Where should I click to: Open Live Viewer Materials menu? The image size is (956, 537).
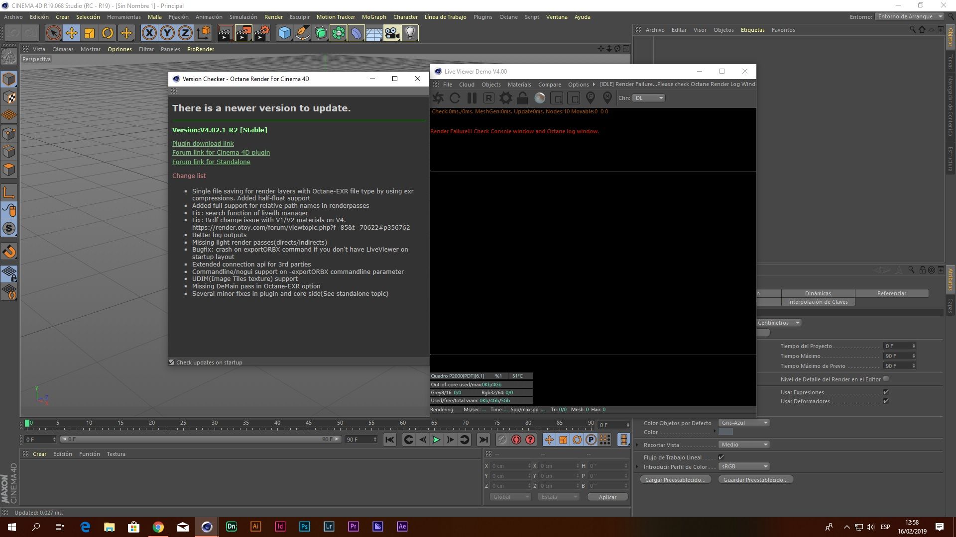[519, 85]
